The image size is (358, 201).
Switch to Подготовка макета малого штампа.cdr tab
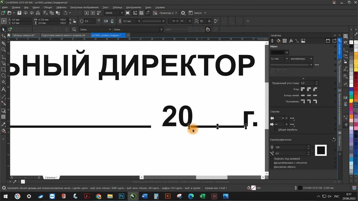(x=63, y=35)
